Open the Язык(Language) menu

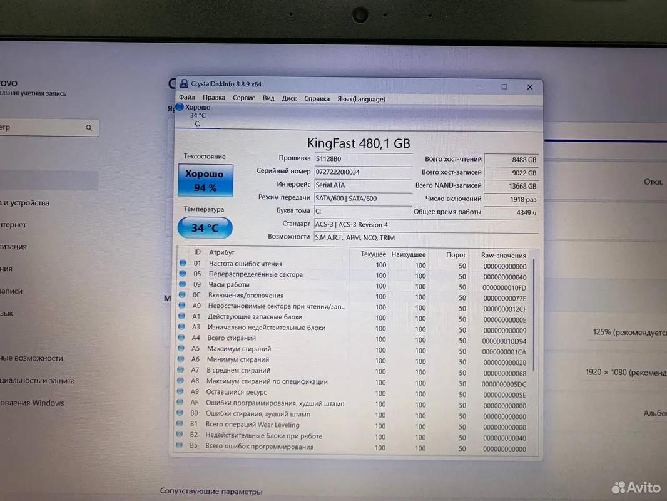point(361,99)
